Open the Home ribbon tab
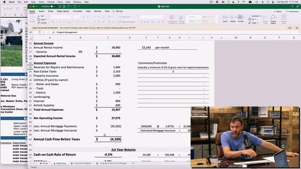The image size is (301, 169). (x=32, y=11)
